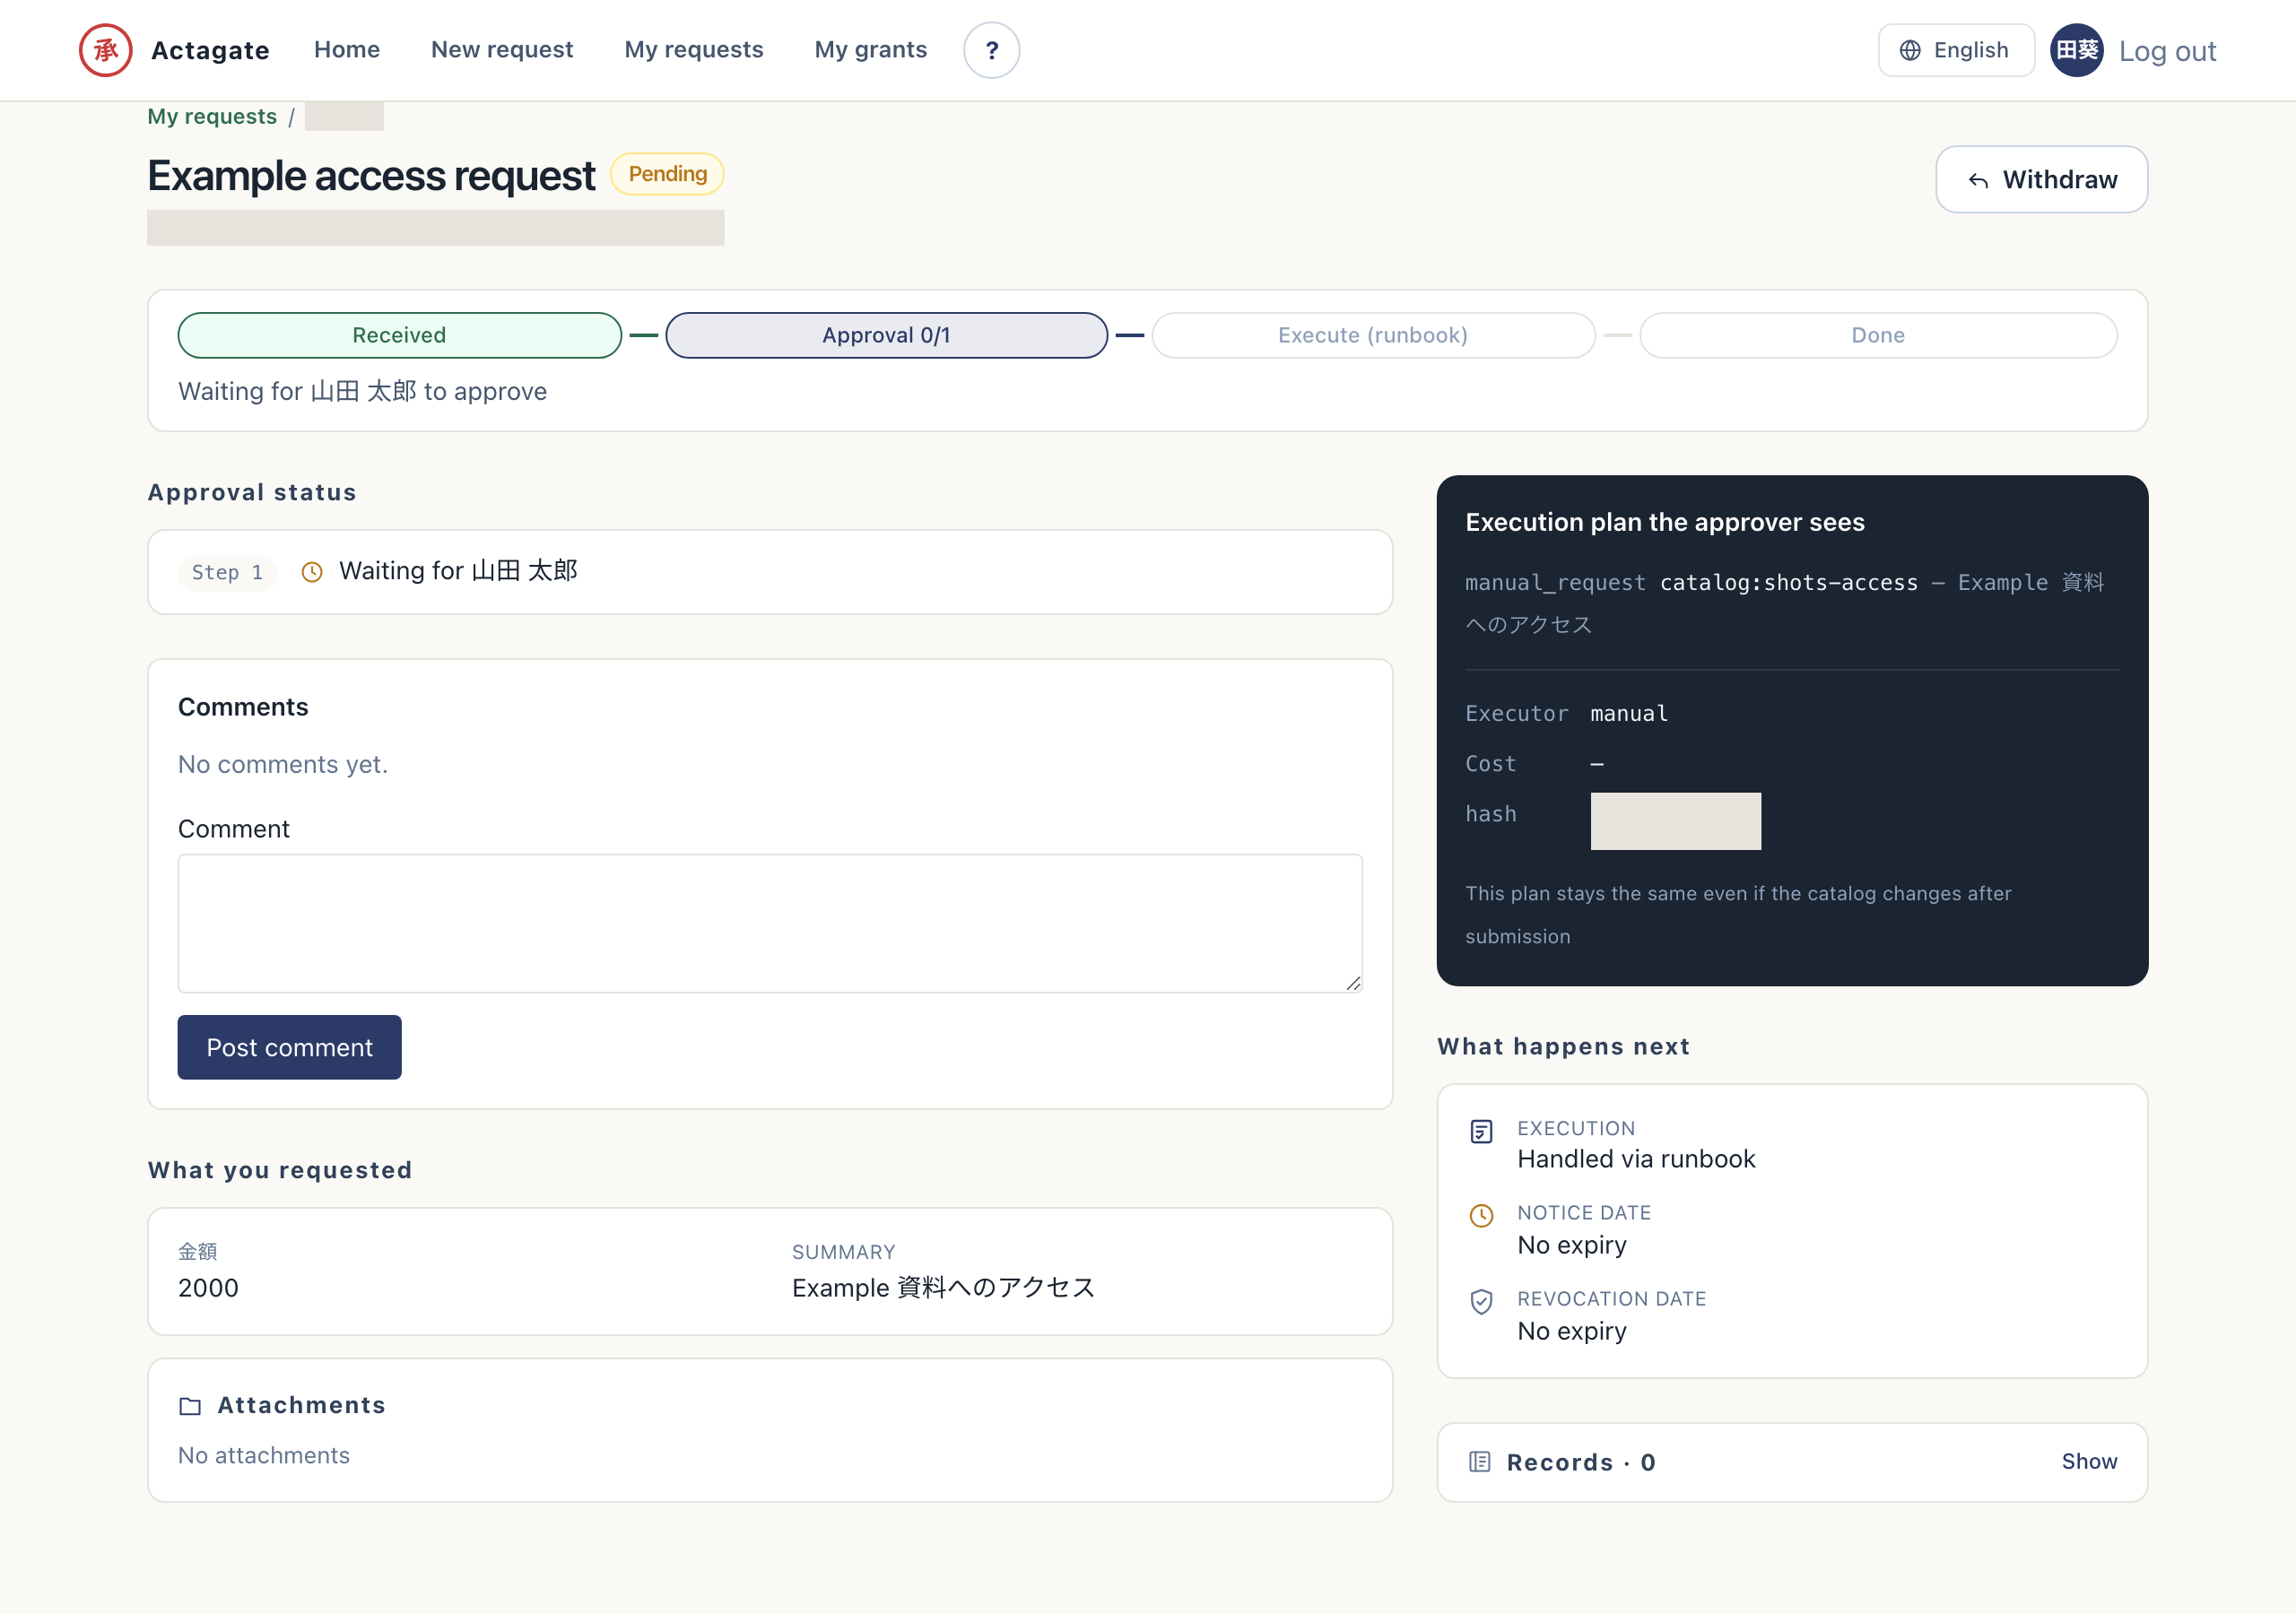The image size is (2296, 1614).
Task: Click the Execute (runbook) progress step
Action: click(x=1373, y=335)
